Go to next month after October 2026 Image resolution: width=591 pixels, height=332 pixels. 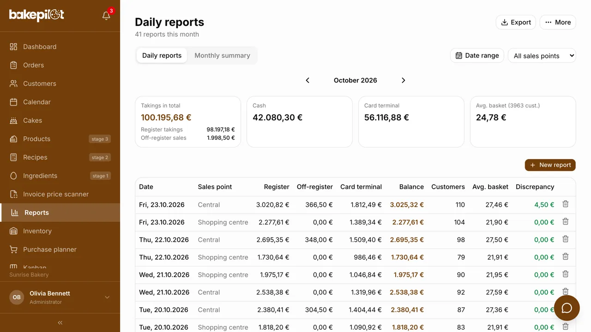click(403, 80)
